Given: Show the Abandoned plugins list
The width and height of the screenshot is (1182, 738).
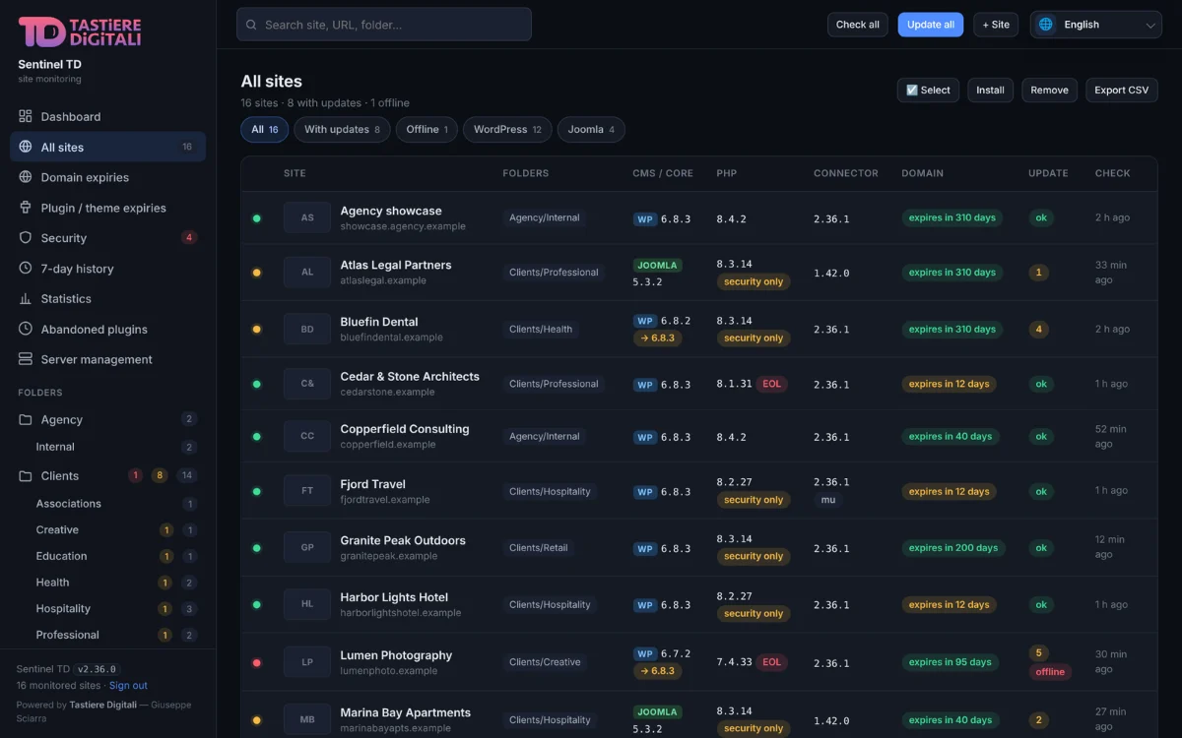Looking at the screenshot, I should (x=107, y=330).
